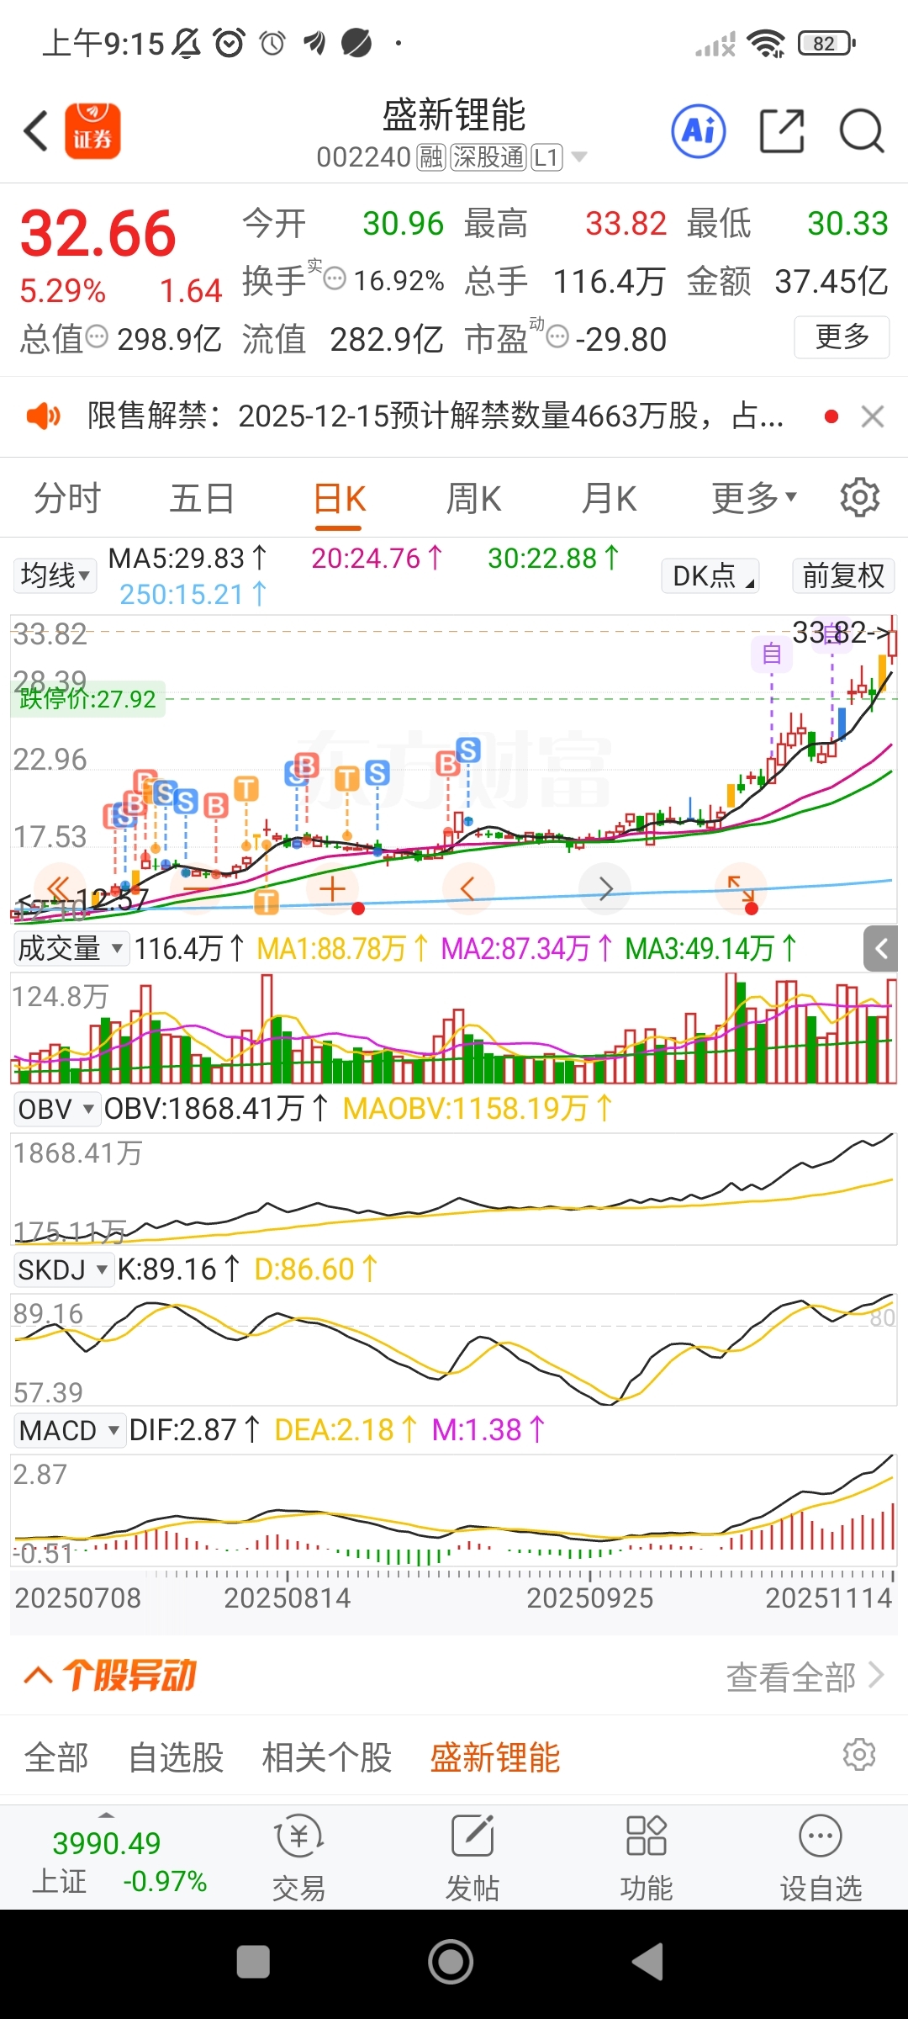Open the 成交量 indicator dropdown
This screenshot has width=908, height=2019.
(71, 948)
